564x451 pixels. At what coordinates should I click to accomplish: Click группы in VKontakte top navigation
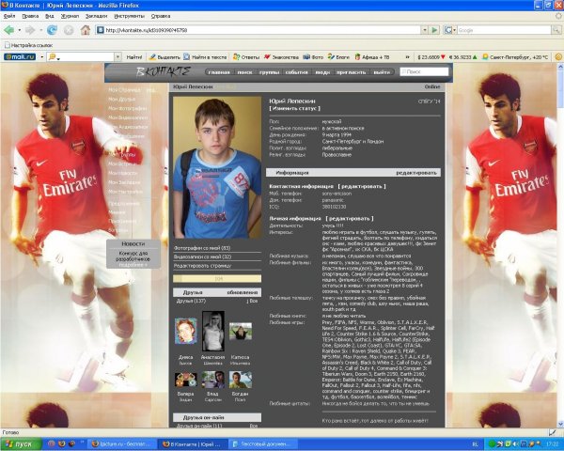[x=270, y=72]
